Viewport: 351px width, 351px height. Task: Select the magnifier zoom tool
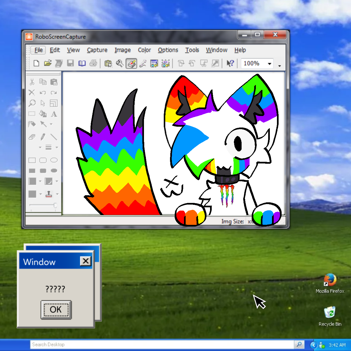[x=32, y=103]
